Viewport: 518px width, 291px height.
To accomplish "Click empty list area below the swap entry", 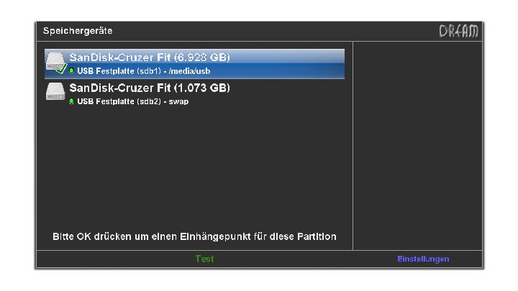I will pos(194,165).
